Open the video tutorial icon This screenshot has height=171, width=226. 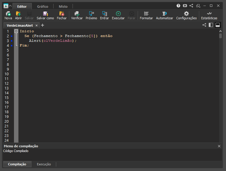tap(185, 6)
